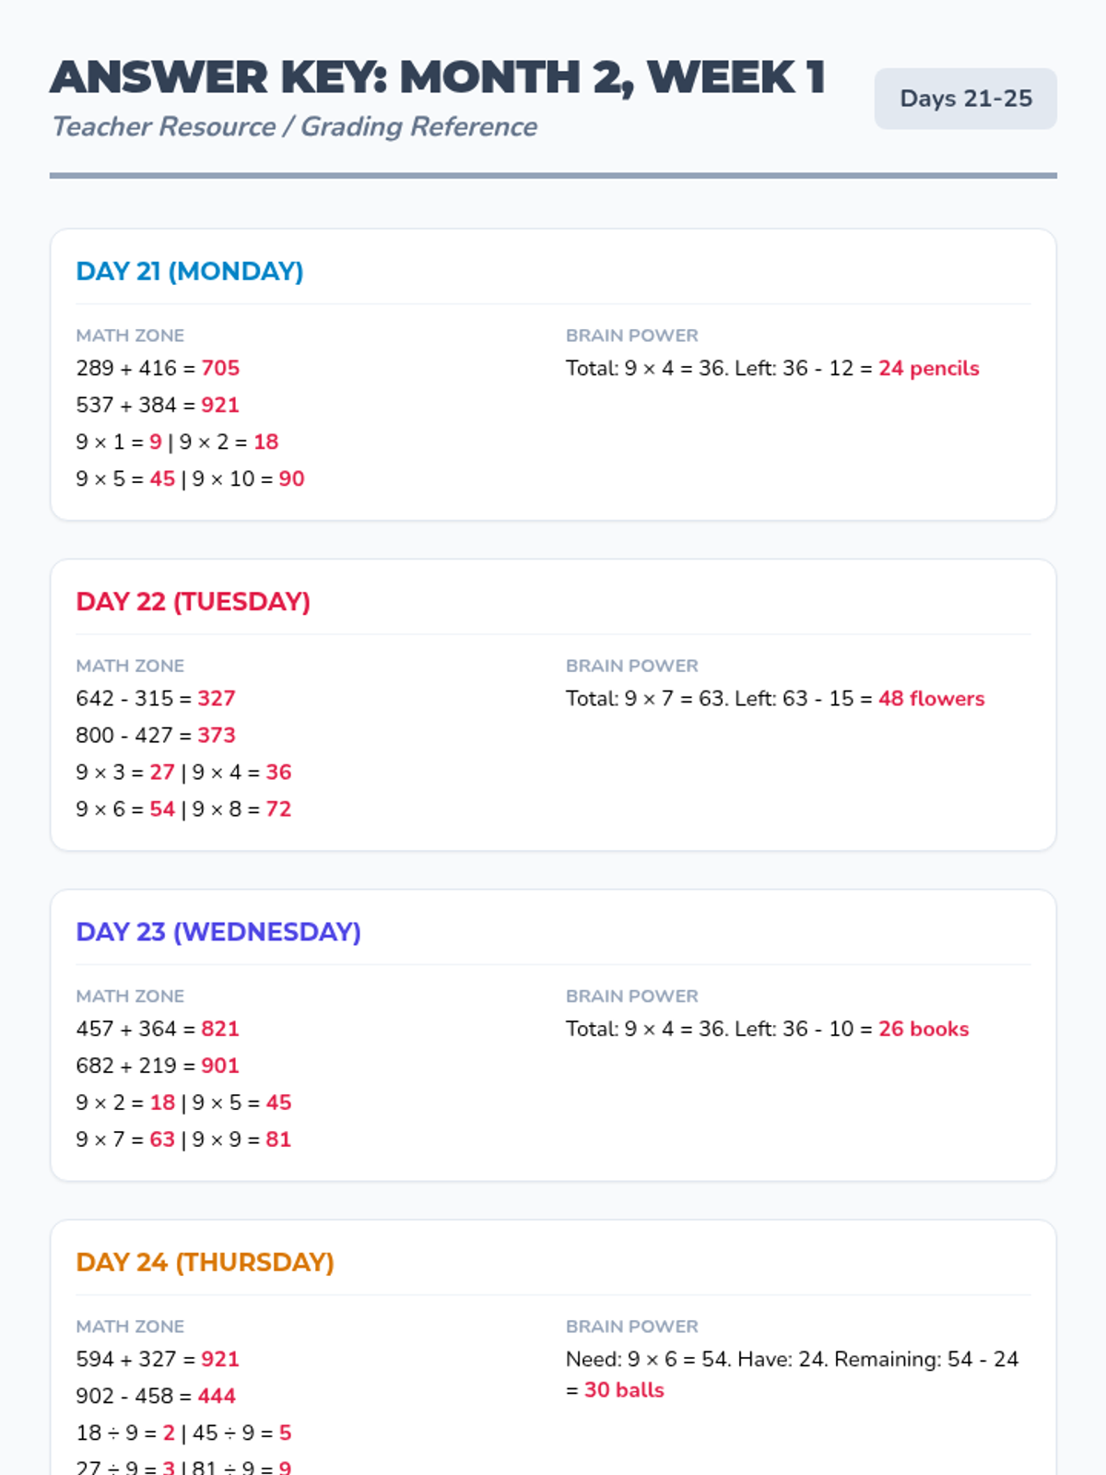Click the Math Zone label in Day 22
Viewport: 1106px width, 1475px height.
[130, 666]
